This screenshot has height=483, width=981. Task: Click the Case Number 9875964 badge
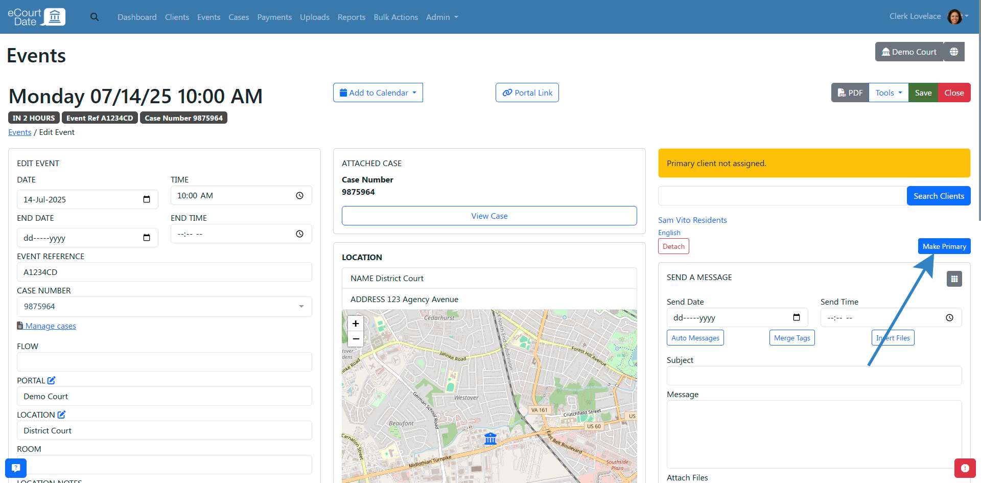[x=183, y=118]
